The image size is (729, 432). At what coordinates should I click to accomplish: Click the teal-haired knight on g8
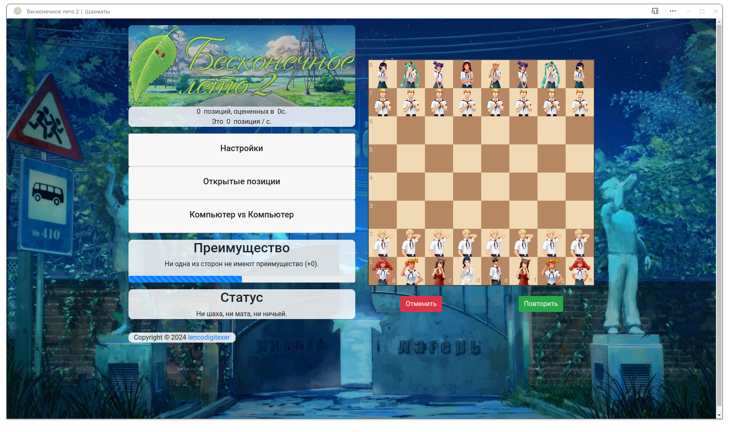(551, 74)
